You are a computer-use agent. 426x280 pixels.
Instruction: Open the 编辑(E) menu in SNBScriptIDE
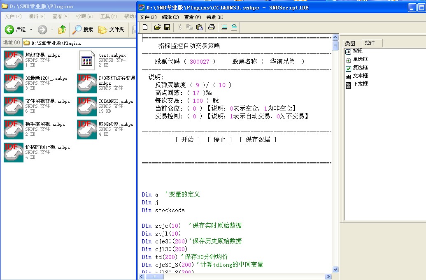[170, 17]
